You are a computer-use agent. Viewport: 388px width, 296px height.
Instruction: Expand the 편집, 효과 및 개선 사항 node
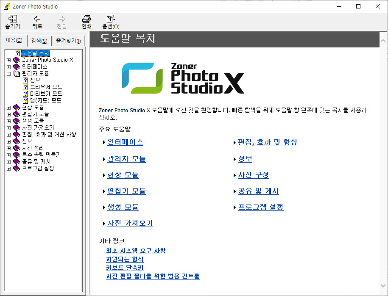pos(8,135)
